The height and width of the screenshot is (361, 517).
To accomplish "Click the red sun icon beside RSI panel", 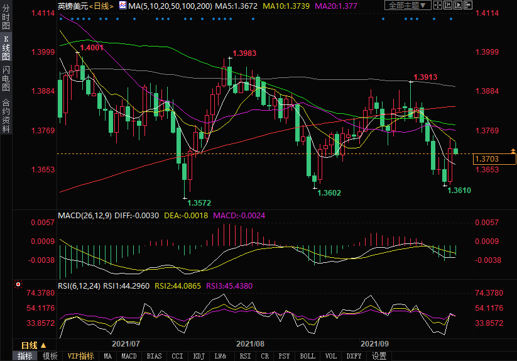I will click(x=17, y=284).
